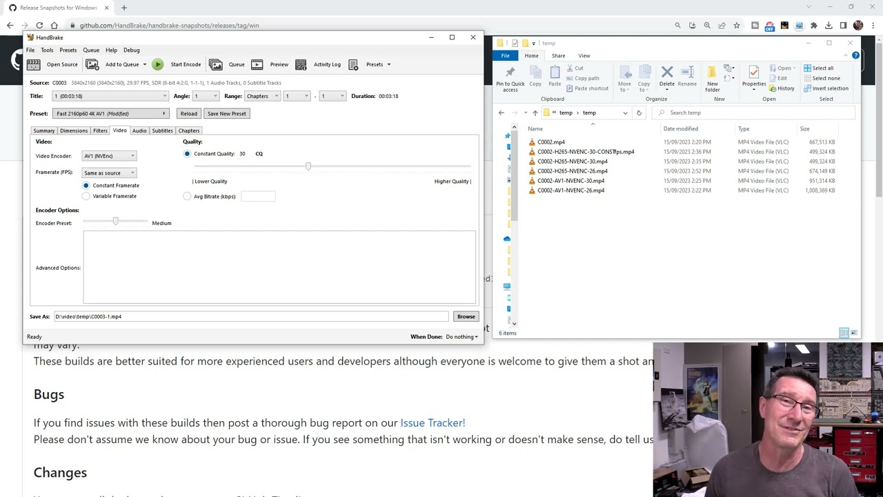
Task: Follow the Issue Tracker! link on GitHub
Action: (x=433, y=422)
